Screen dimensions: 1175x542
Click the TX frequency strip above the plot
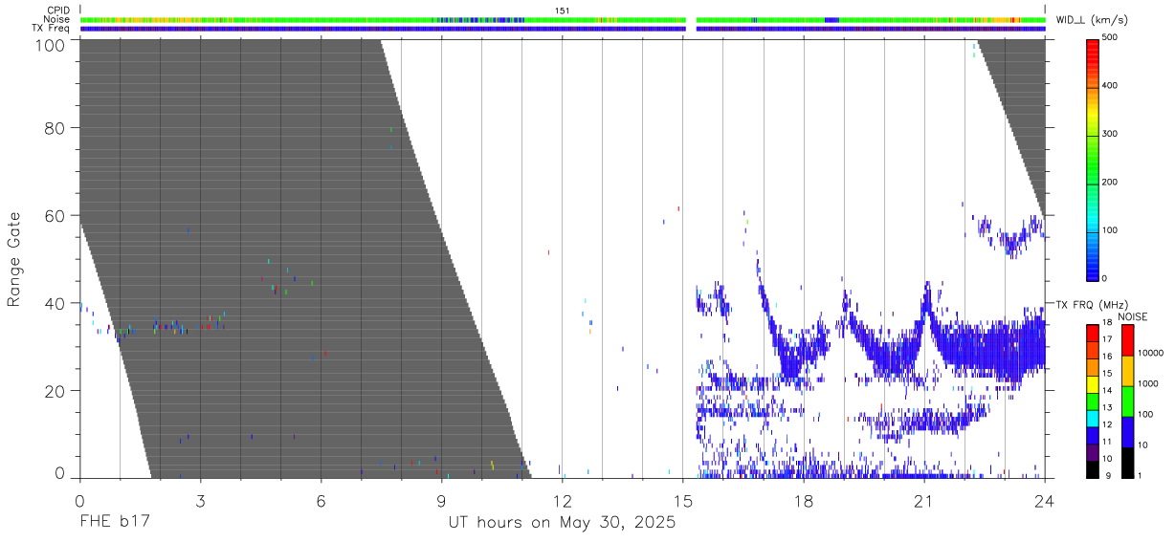click(563, 29)
